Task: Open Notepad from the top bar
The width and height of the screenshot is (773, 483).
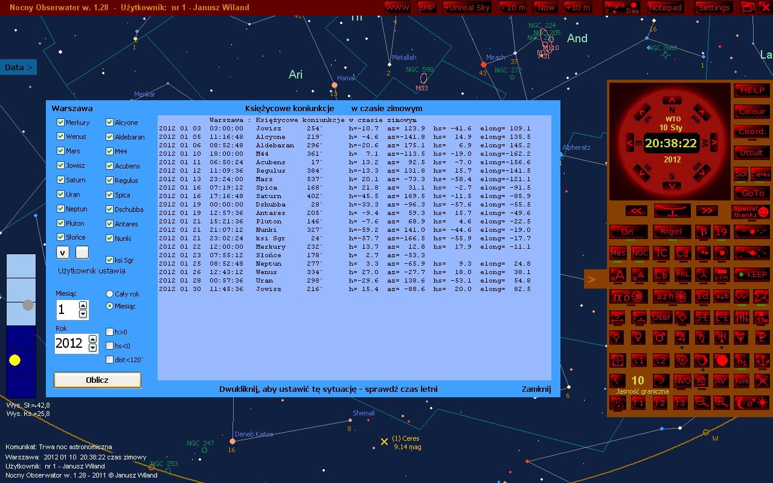Action: [666, 8]
